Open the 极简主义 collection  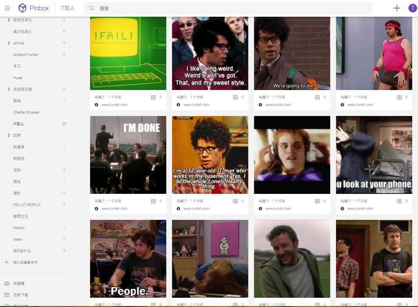point(20,216)
